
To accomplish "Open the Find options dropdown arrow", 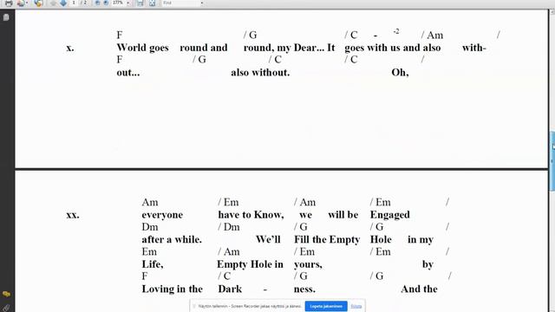I will [202, 3].
